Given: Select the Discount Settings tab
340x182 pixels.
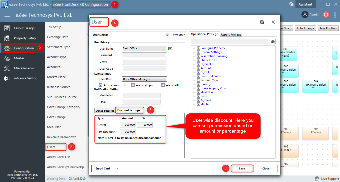Looking at the screenshot, I should (129, 110).
